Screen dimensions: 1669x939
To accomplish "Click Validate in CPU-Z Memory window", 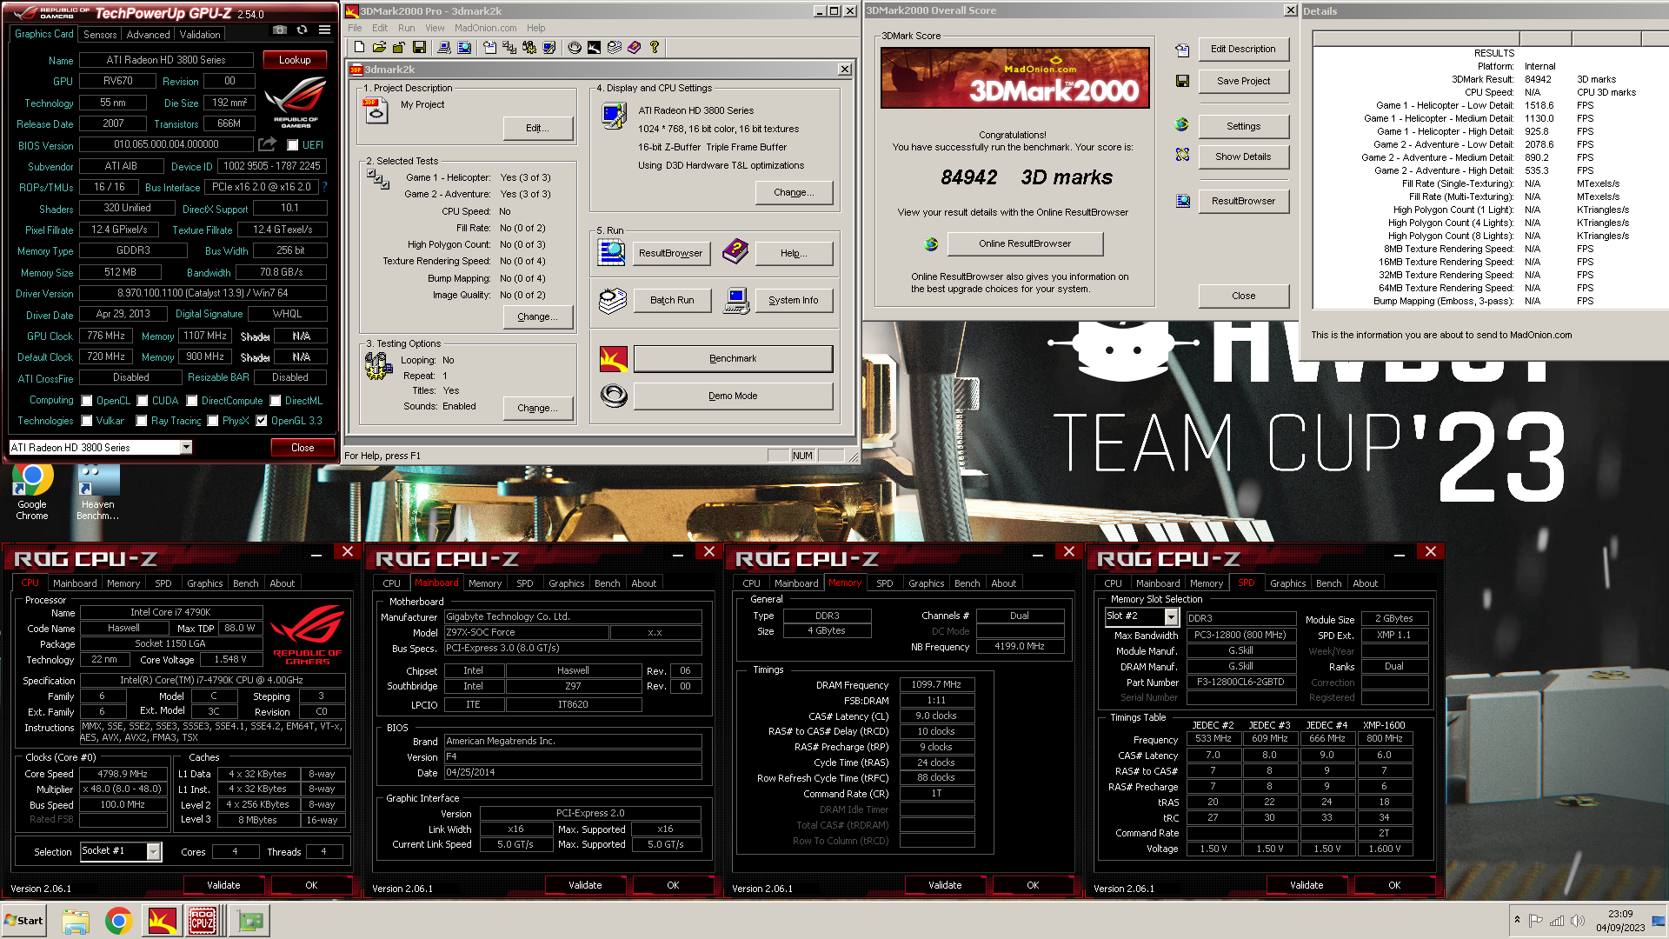I will [x=945, y=885].
